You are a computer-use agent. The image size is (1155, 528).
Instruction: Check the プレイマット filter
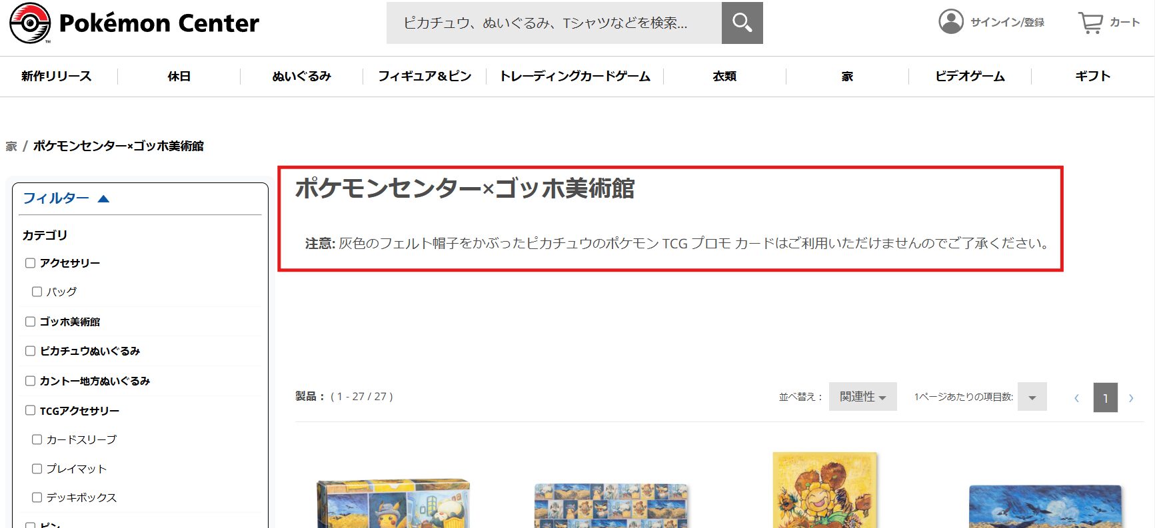37,469
